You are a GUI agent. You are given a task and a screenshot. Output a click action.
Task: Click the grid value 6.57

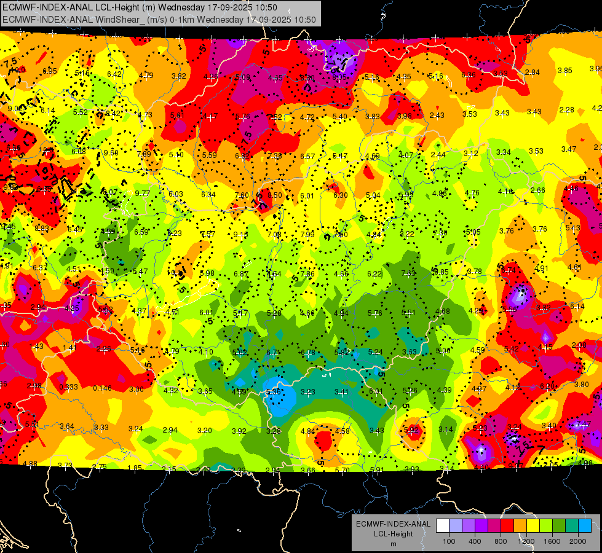click(307, 156)
